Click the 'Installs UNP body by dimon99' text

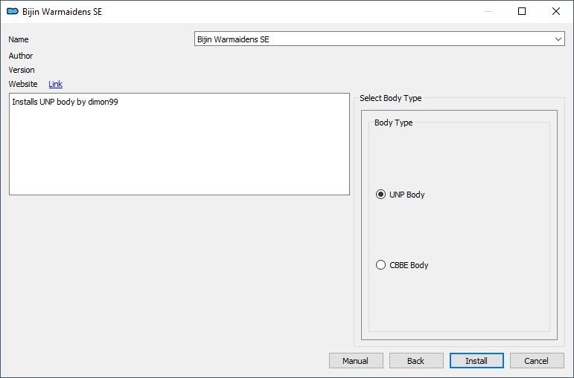66,102
